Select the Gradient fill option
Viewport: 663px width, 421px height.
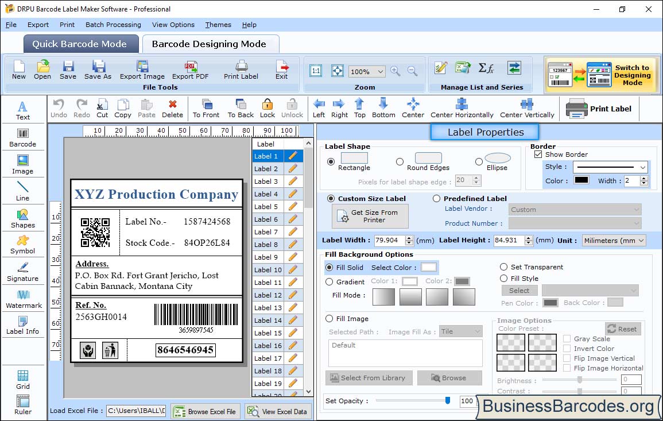(329, 282)
